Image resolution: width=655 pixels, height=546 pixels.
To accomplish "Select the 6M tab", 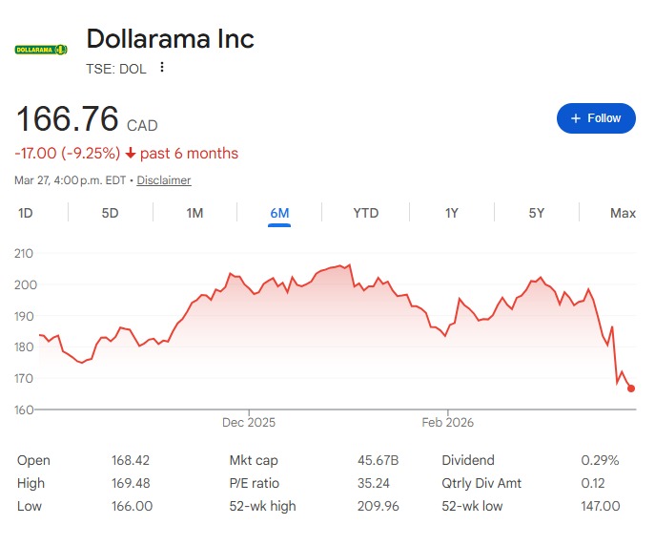I will (279, 213).
